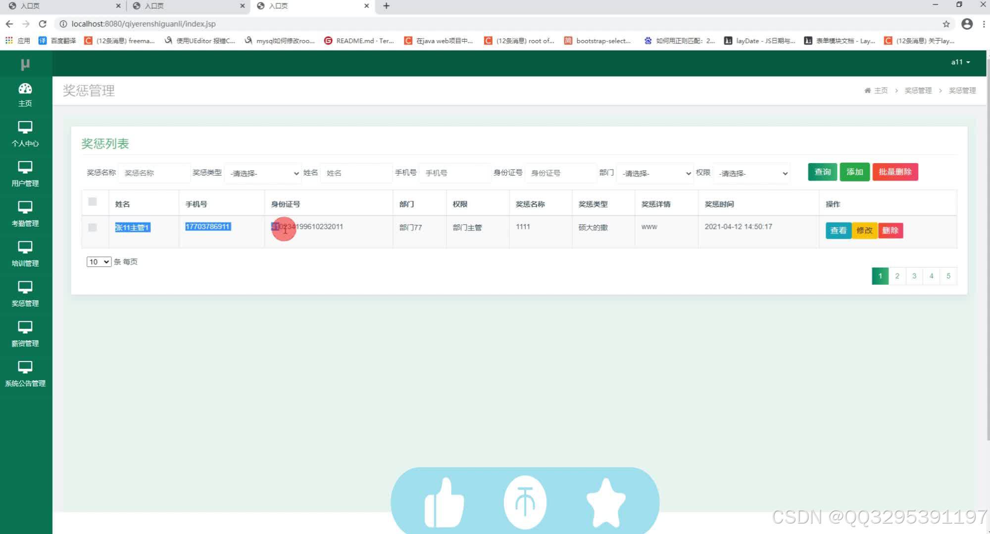Open the 百度翻译 bookmark
Screen dimensions: 990x534
(57, 41)
